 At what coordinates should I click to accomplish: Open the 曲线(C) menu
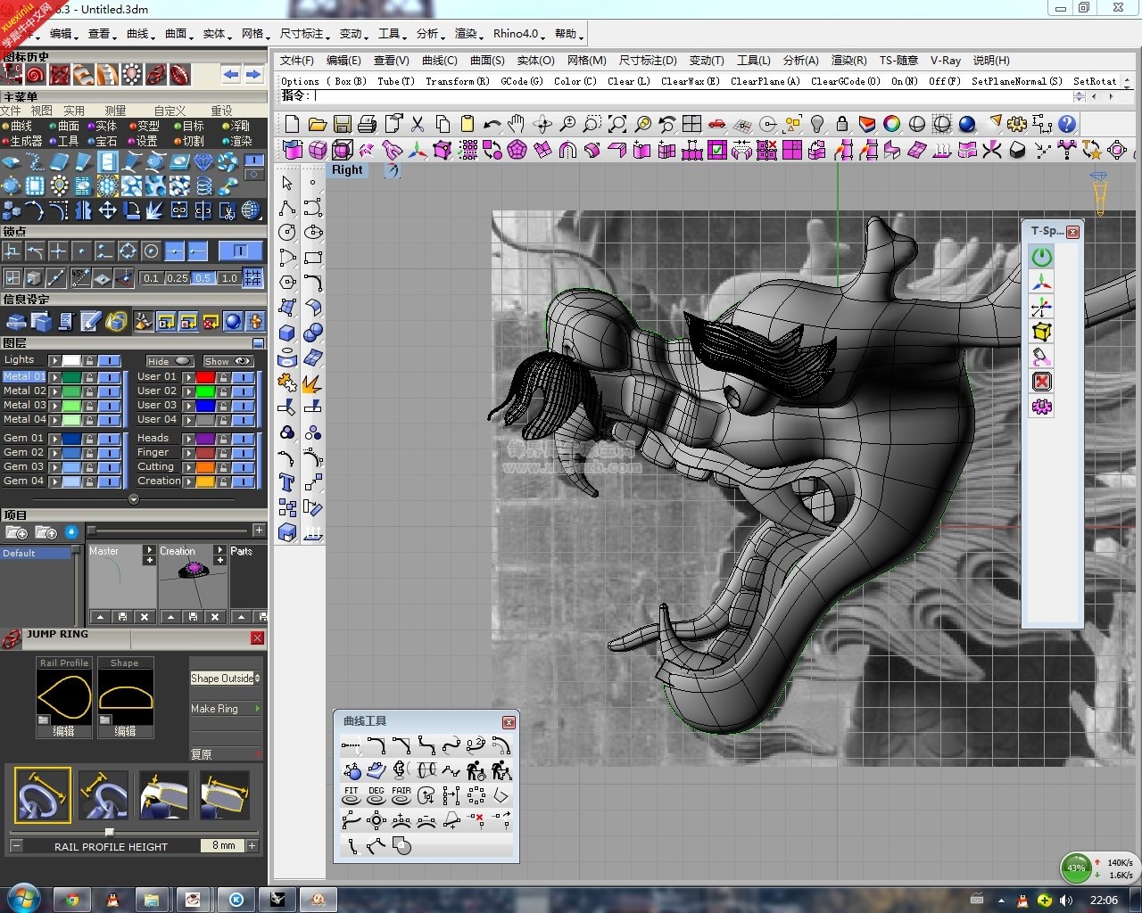[x=440, y=61]
